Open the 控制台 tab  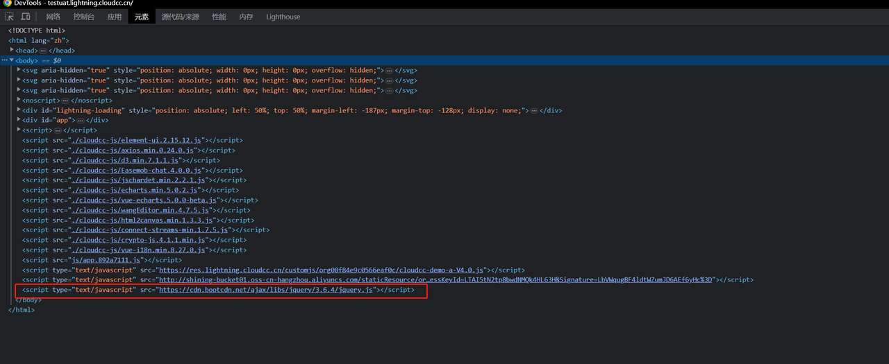pyautogui.click(x=83, y=17)
